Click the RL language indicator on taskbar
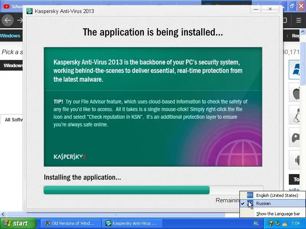This screenshot has height=229, width=306. (x=256, y=224)
